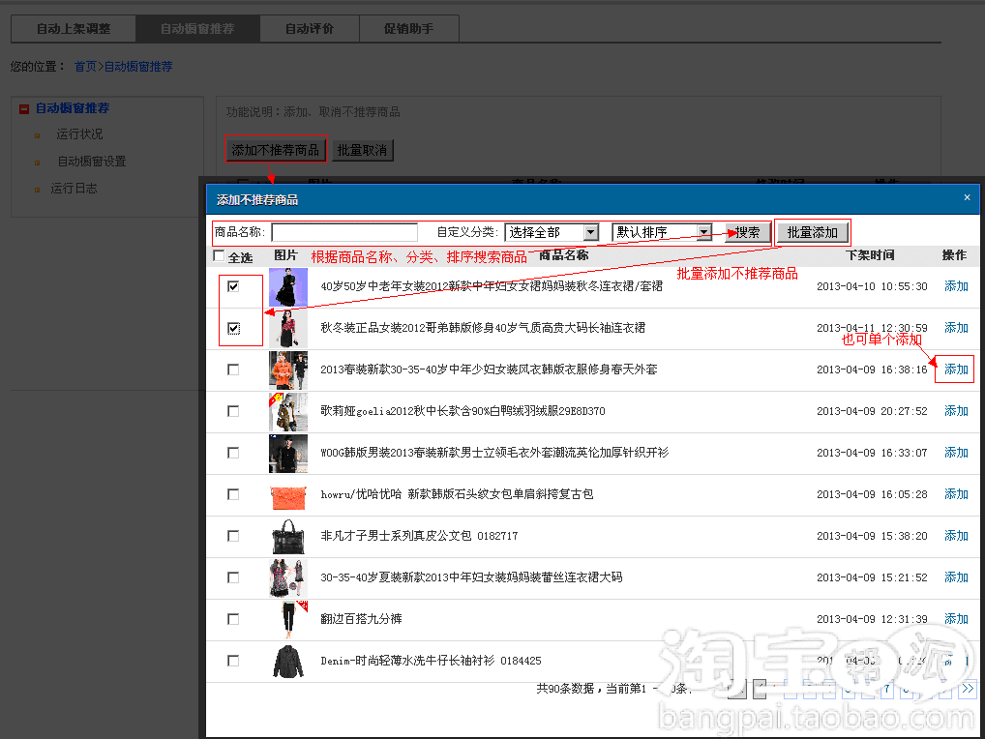This screenshot has width=985, height=739.
Task: Click 添加 for howru/忧哈忧哈 bag row
Action: click(956, 494)
